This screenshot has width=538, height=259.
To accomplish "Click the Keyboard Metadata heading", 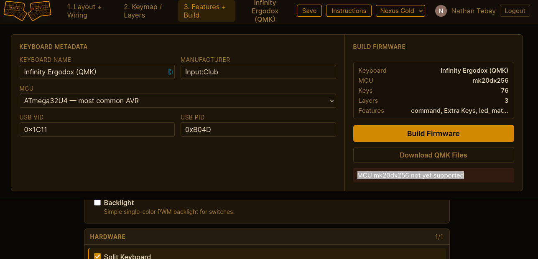I will (54, 47).
